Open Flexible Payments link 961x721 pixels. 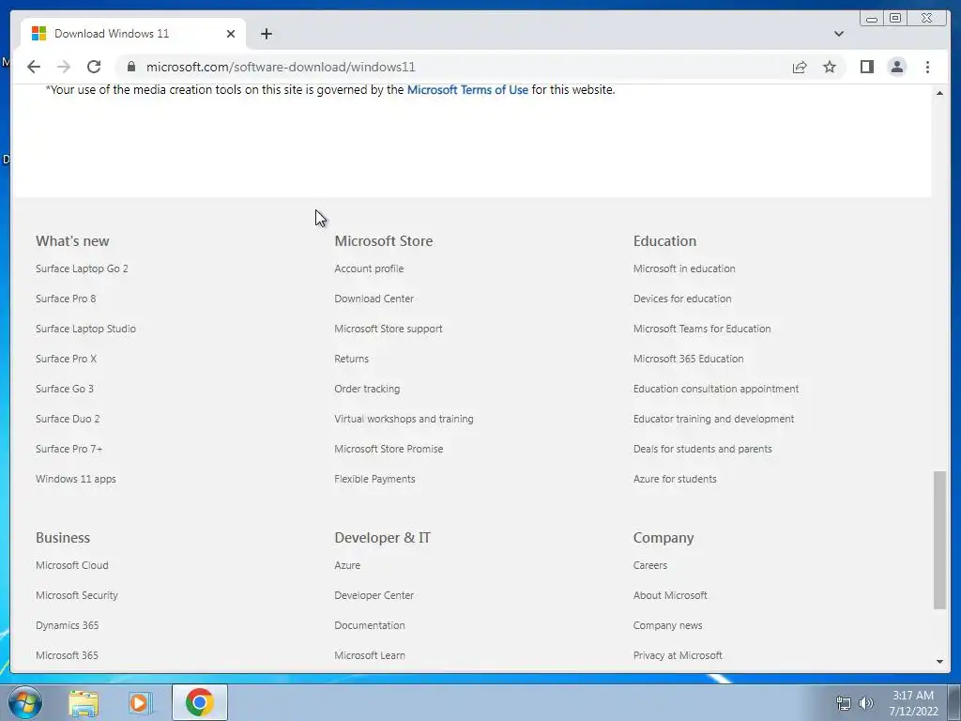[x=374, y=479]
